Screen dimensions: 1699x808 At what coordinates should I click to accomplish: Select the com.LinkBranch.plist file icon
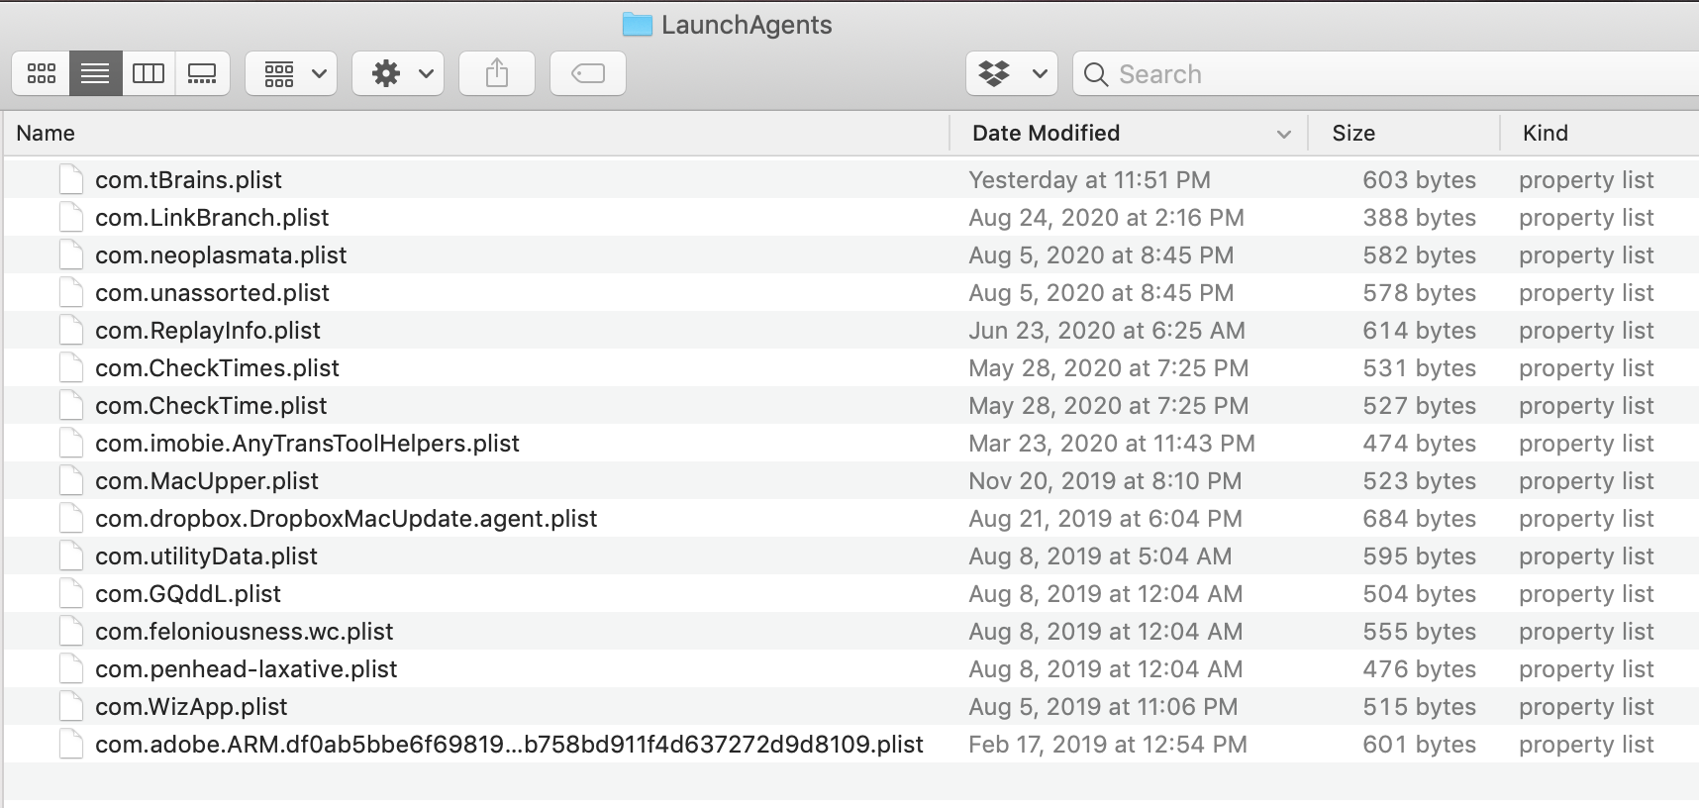click(70, 217)
